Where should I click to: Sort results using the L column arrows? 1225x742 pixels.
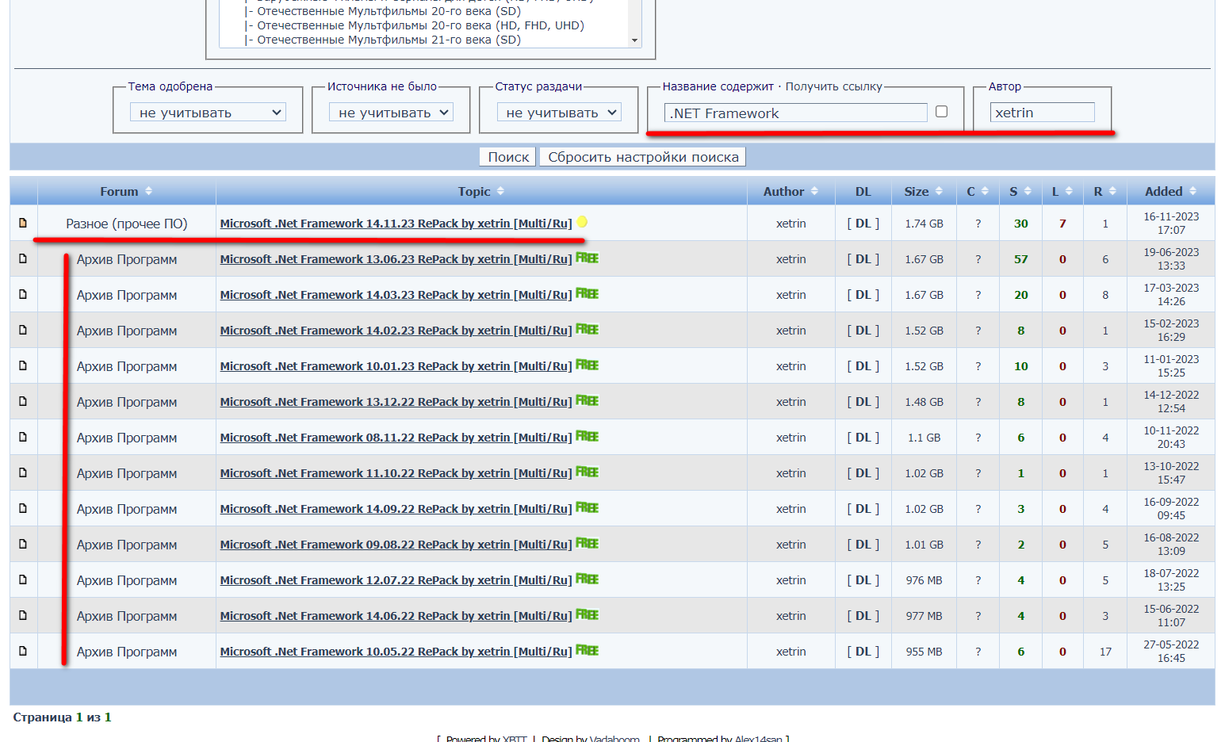(x=1069, y=191)
